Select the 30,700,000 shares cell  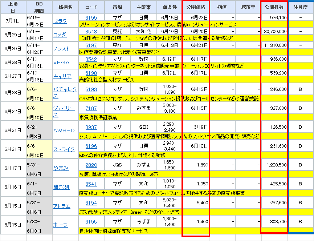tap(274, 32)
